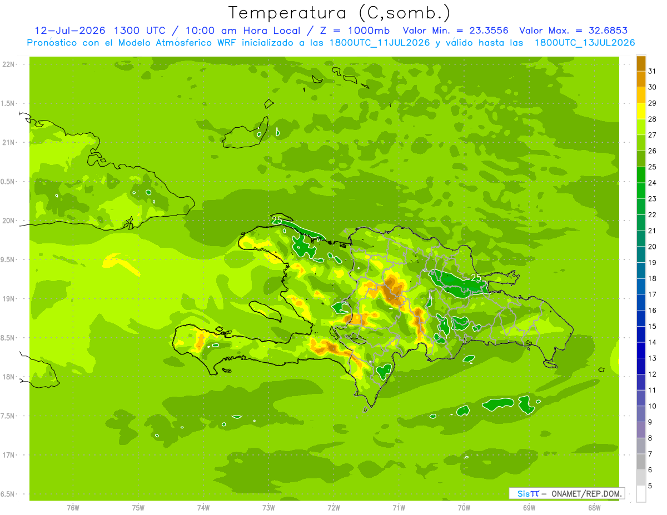Click the "19N" latitude label
The width and height of the screenshot is (667, 515).
pyautogui.click(x=9, y=299)
